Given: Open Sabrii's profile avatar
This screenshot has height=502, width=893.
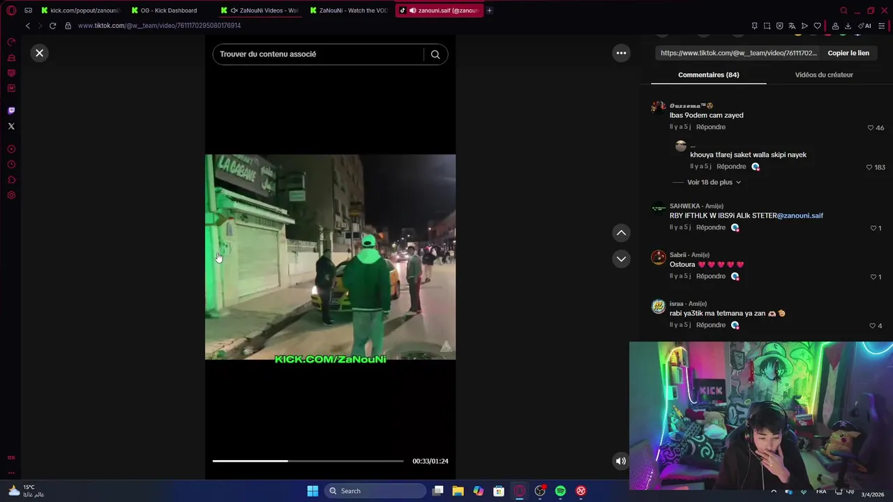Looking at the screenshot, I should point(659,257).
